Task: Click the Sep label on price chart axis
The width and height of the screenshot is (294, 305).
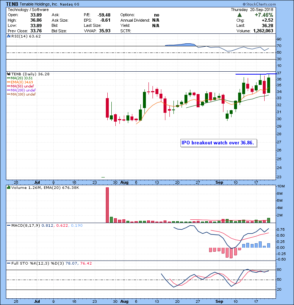Action: [219, 183]
